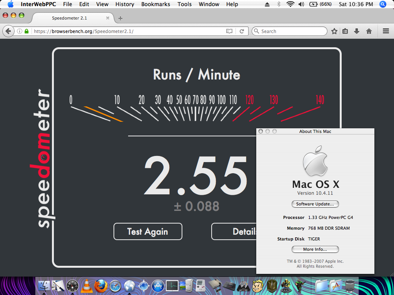
Task: Open the Tools menu
Action: [x=184, y=4]
